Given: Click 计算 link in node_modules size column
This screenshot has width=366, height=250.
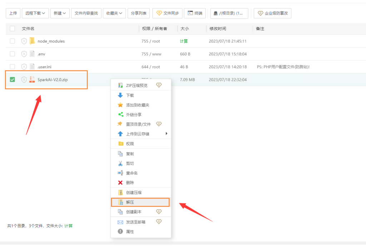Looking at the screenshot, I should pyautogui.click(x=184, y=41).
